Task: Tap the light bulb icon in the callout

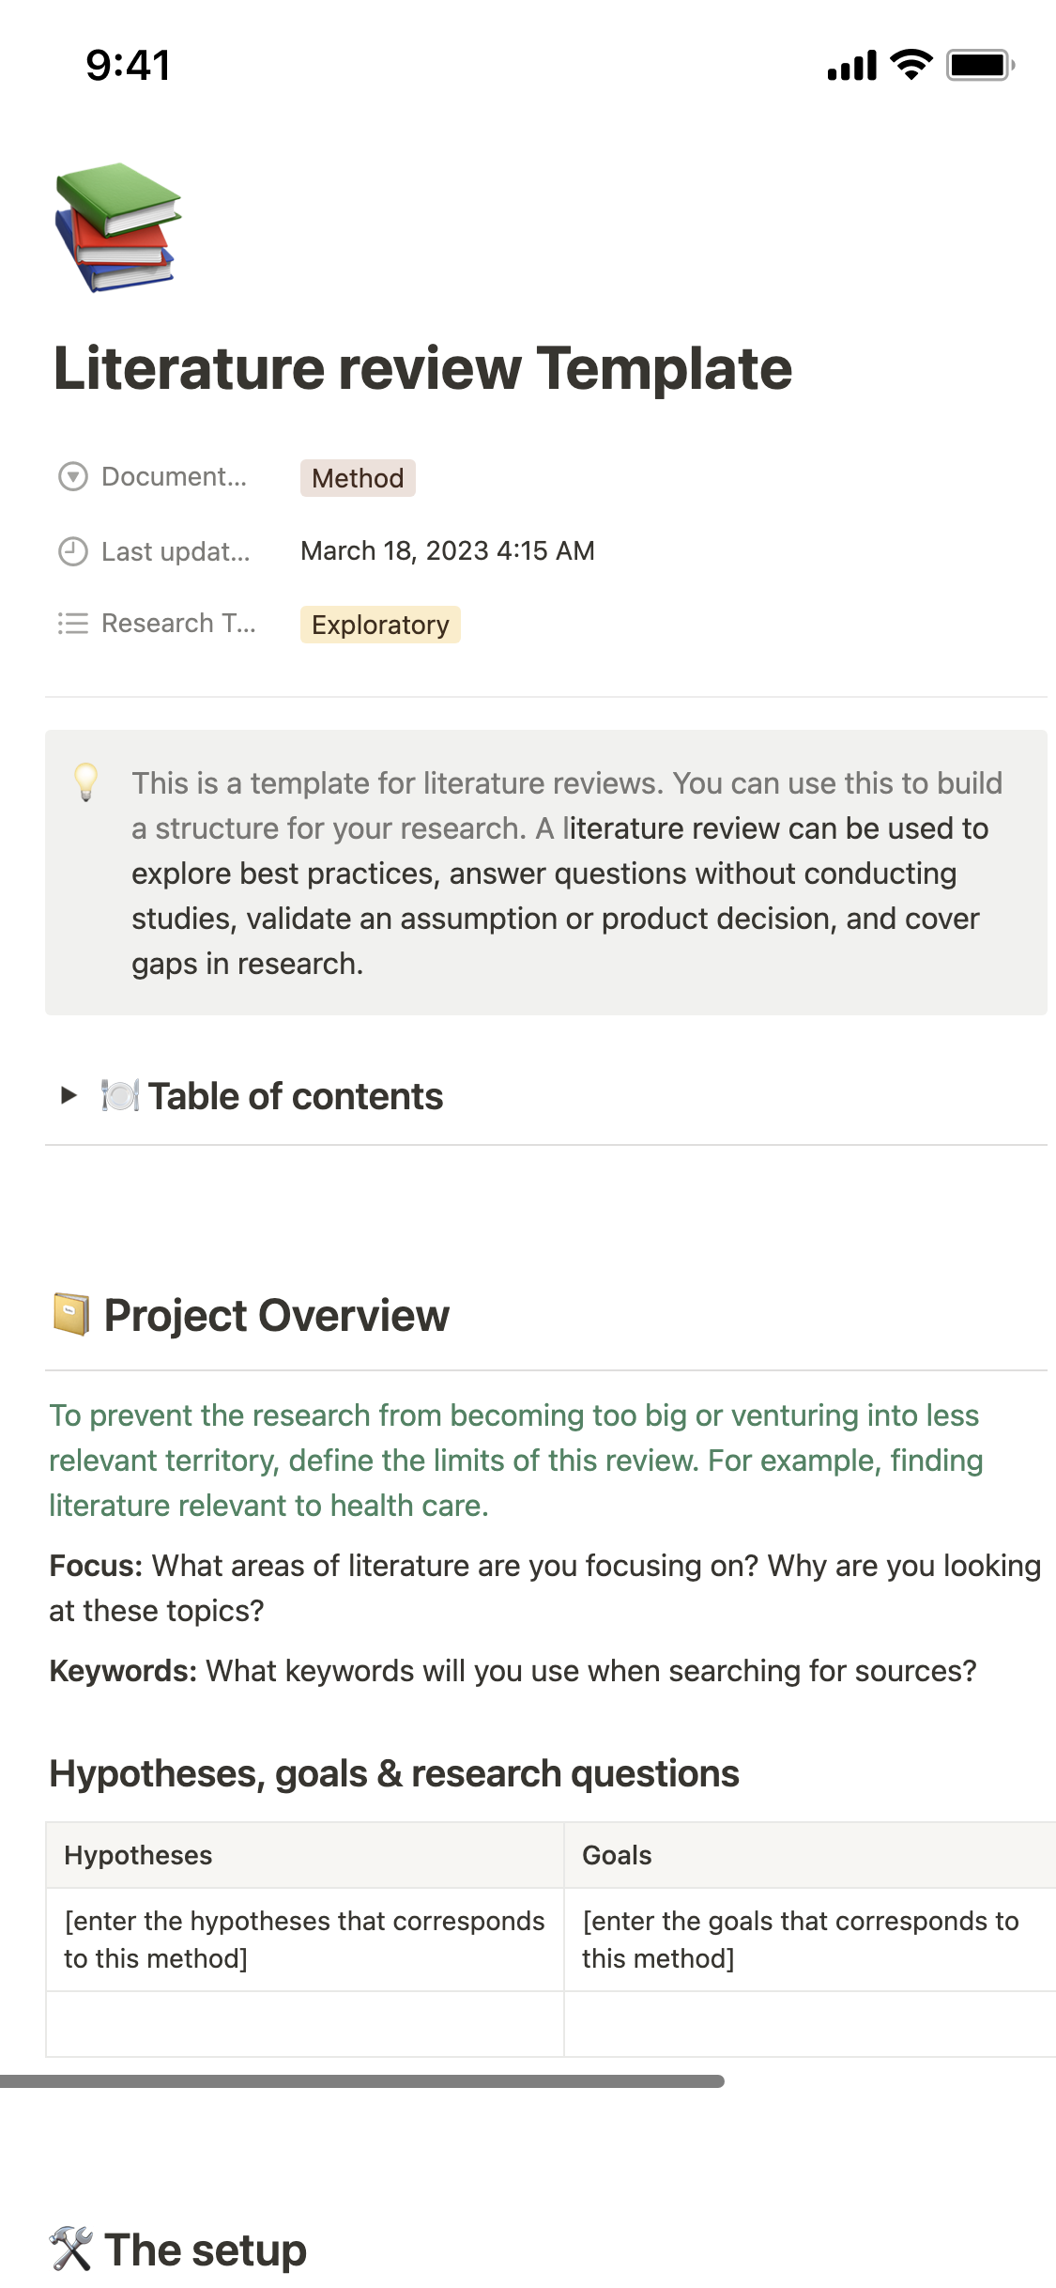Action: tap(85, 782)
